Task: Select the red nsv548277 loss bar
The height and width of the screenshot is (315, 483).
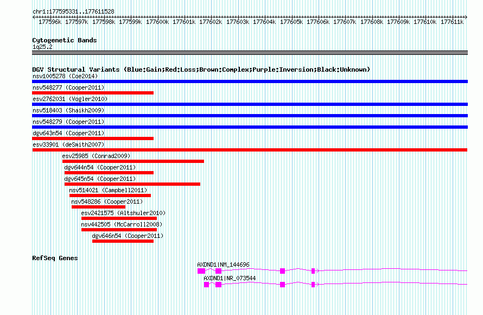Action: pyautogui.click(x=93, y=93)
